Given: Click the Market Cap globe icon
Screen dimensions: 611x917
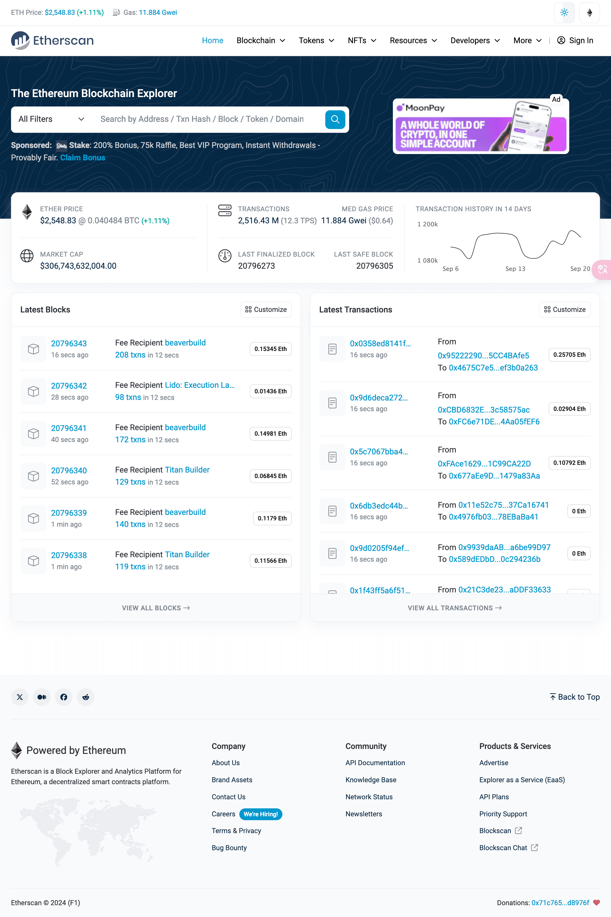Looking at the screenshot, I should 27,256.
